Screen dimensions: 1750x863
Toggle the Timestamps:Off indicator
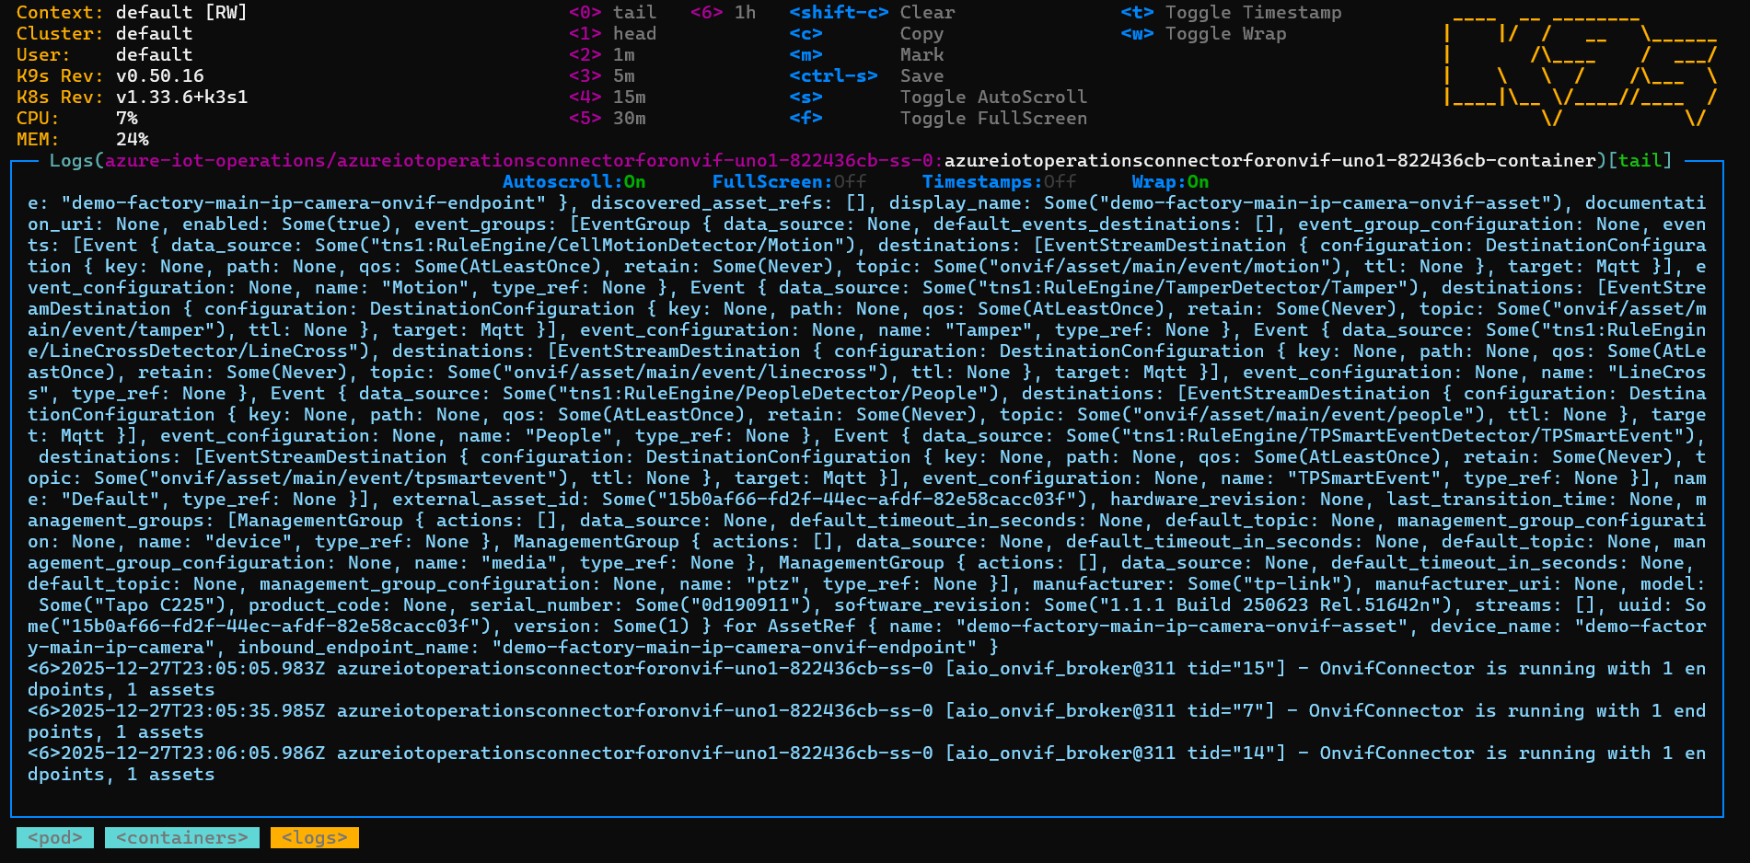pyautogui.click(x=998, y=182)
